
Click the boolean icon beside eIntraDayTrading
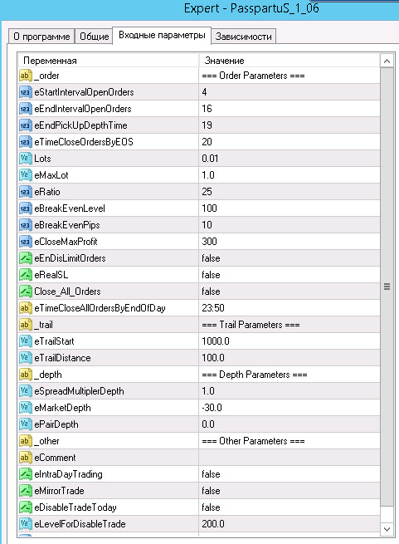pyautogui.click(x=26, y=474)
